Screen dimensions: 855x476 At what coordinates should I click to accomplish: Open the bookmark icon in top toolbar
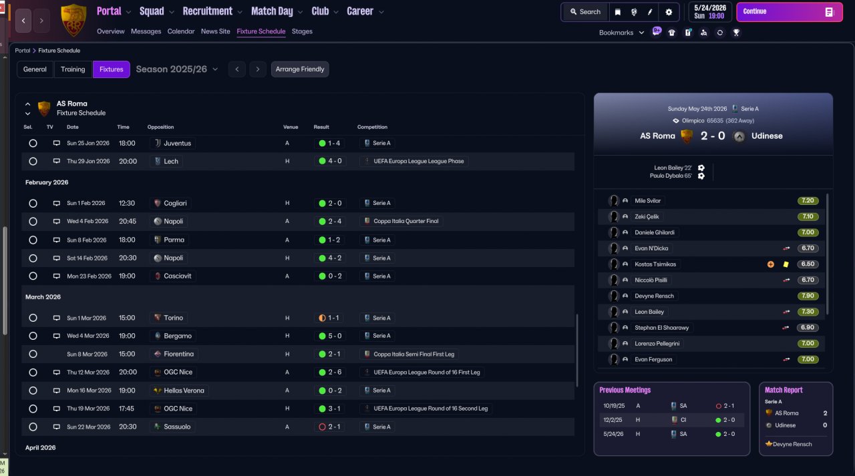coord(618,12)
